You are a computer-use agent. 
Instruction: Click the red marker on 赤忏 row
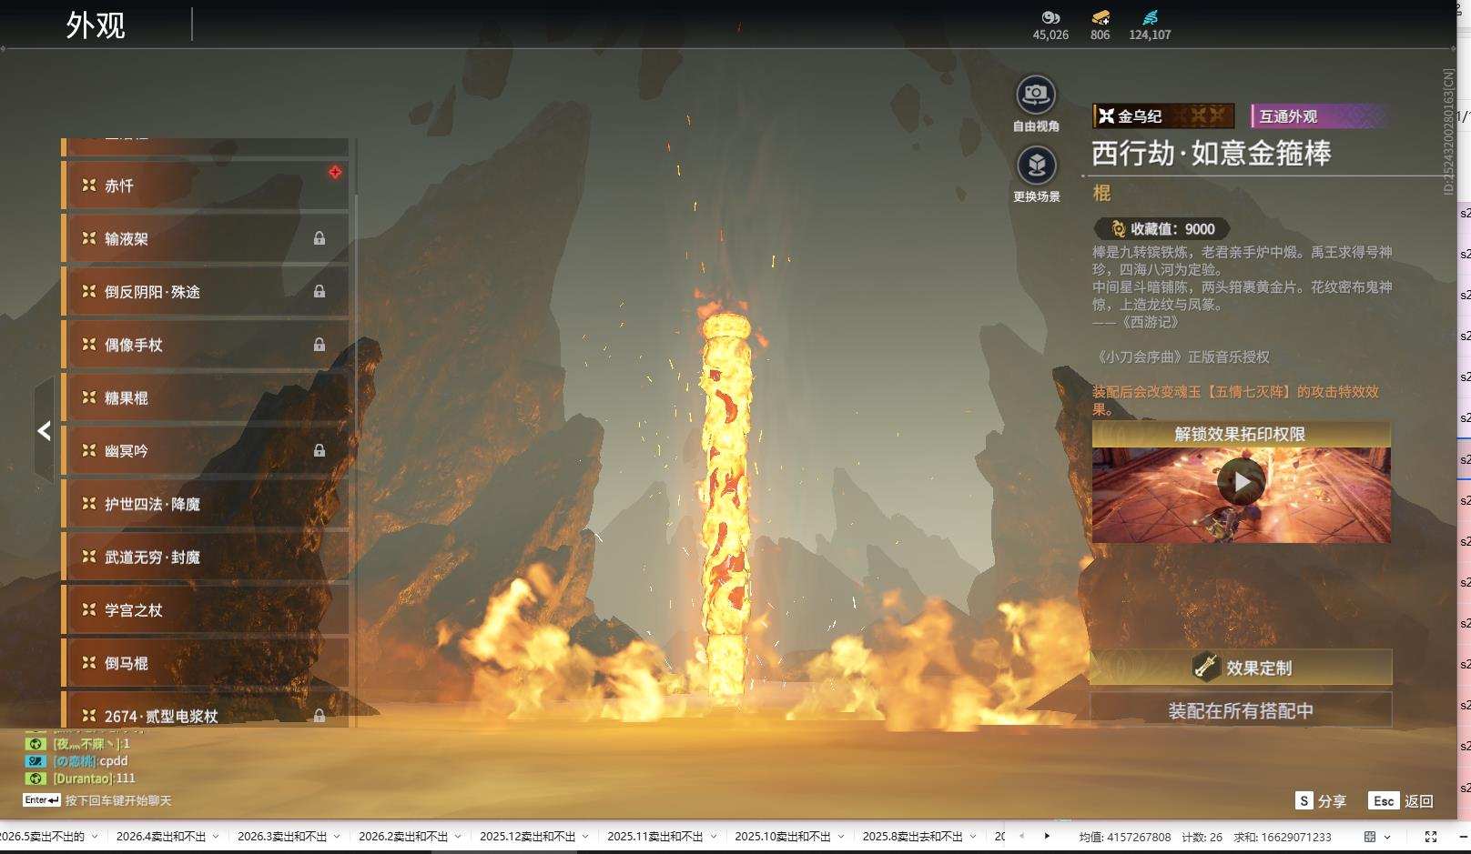(x=335, y=172)
